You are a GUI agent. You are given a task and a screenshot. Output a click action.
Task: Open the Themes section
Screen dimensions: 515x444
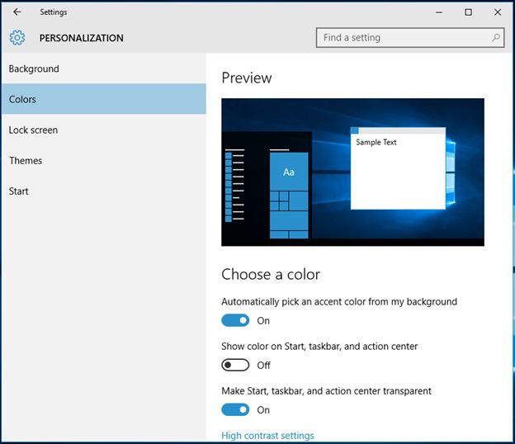coord(26,161)
